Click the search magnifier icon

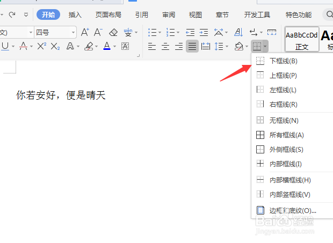click(329, 14)
